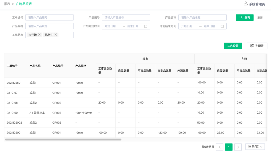The width and height of the screenshot is (271, 158).
Task: Reset filters with 重置
Action: pyautogui.click(x=260, y=18)
